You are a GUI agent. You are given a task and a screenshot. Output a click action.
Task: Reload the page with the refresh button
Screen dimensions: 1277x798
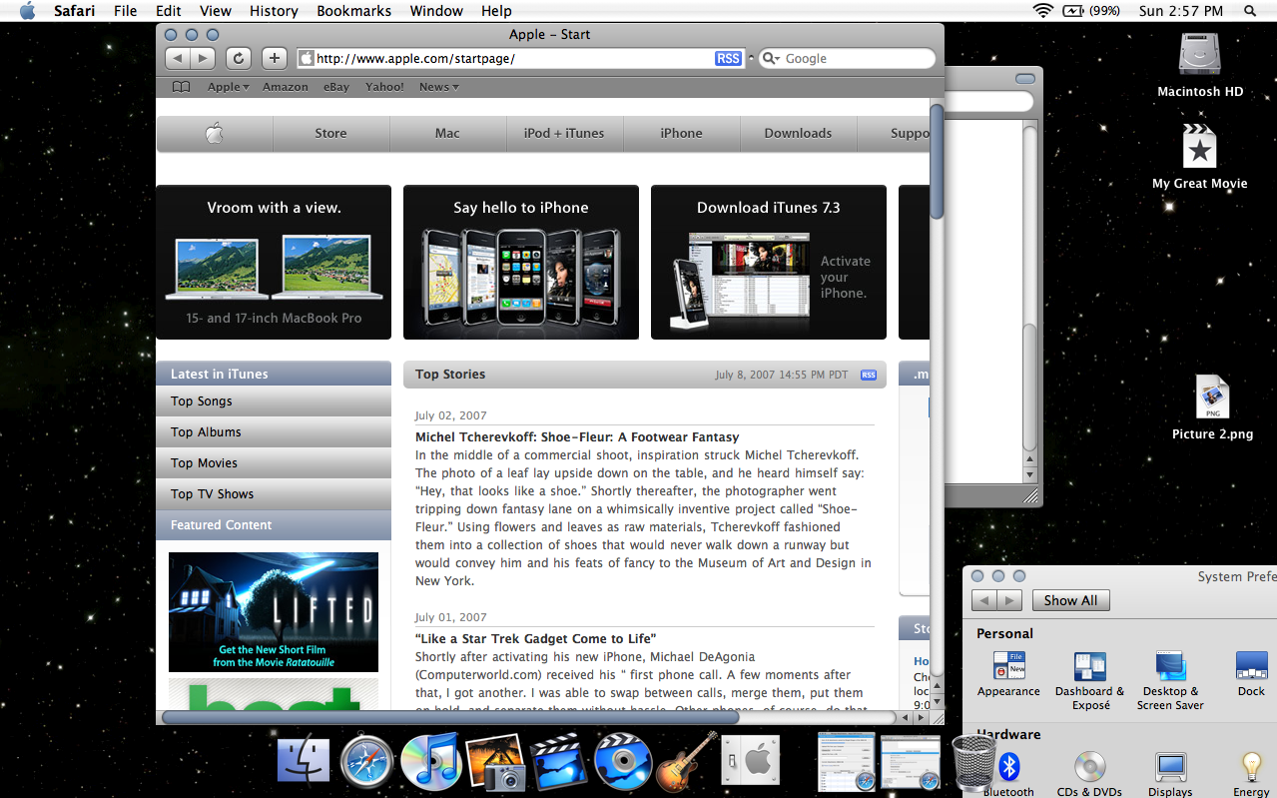coord(238,58)
